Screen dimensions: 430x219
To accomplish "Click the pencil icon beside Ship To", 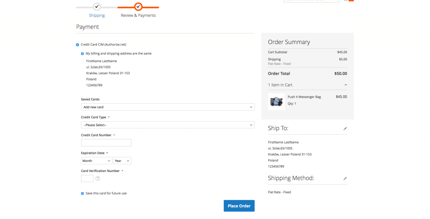I will [x=345, y=129].
